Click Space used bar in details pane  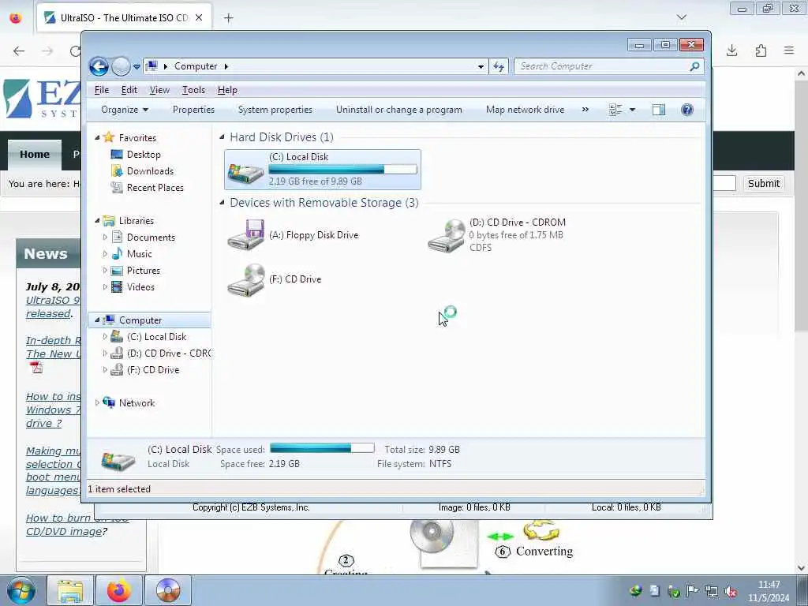[322, 448]
